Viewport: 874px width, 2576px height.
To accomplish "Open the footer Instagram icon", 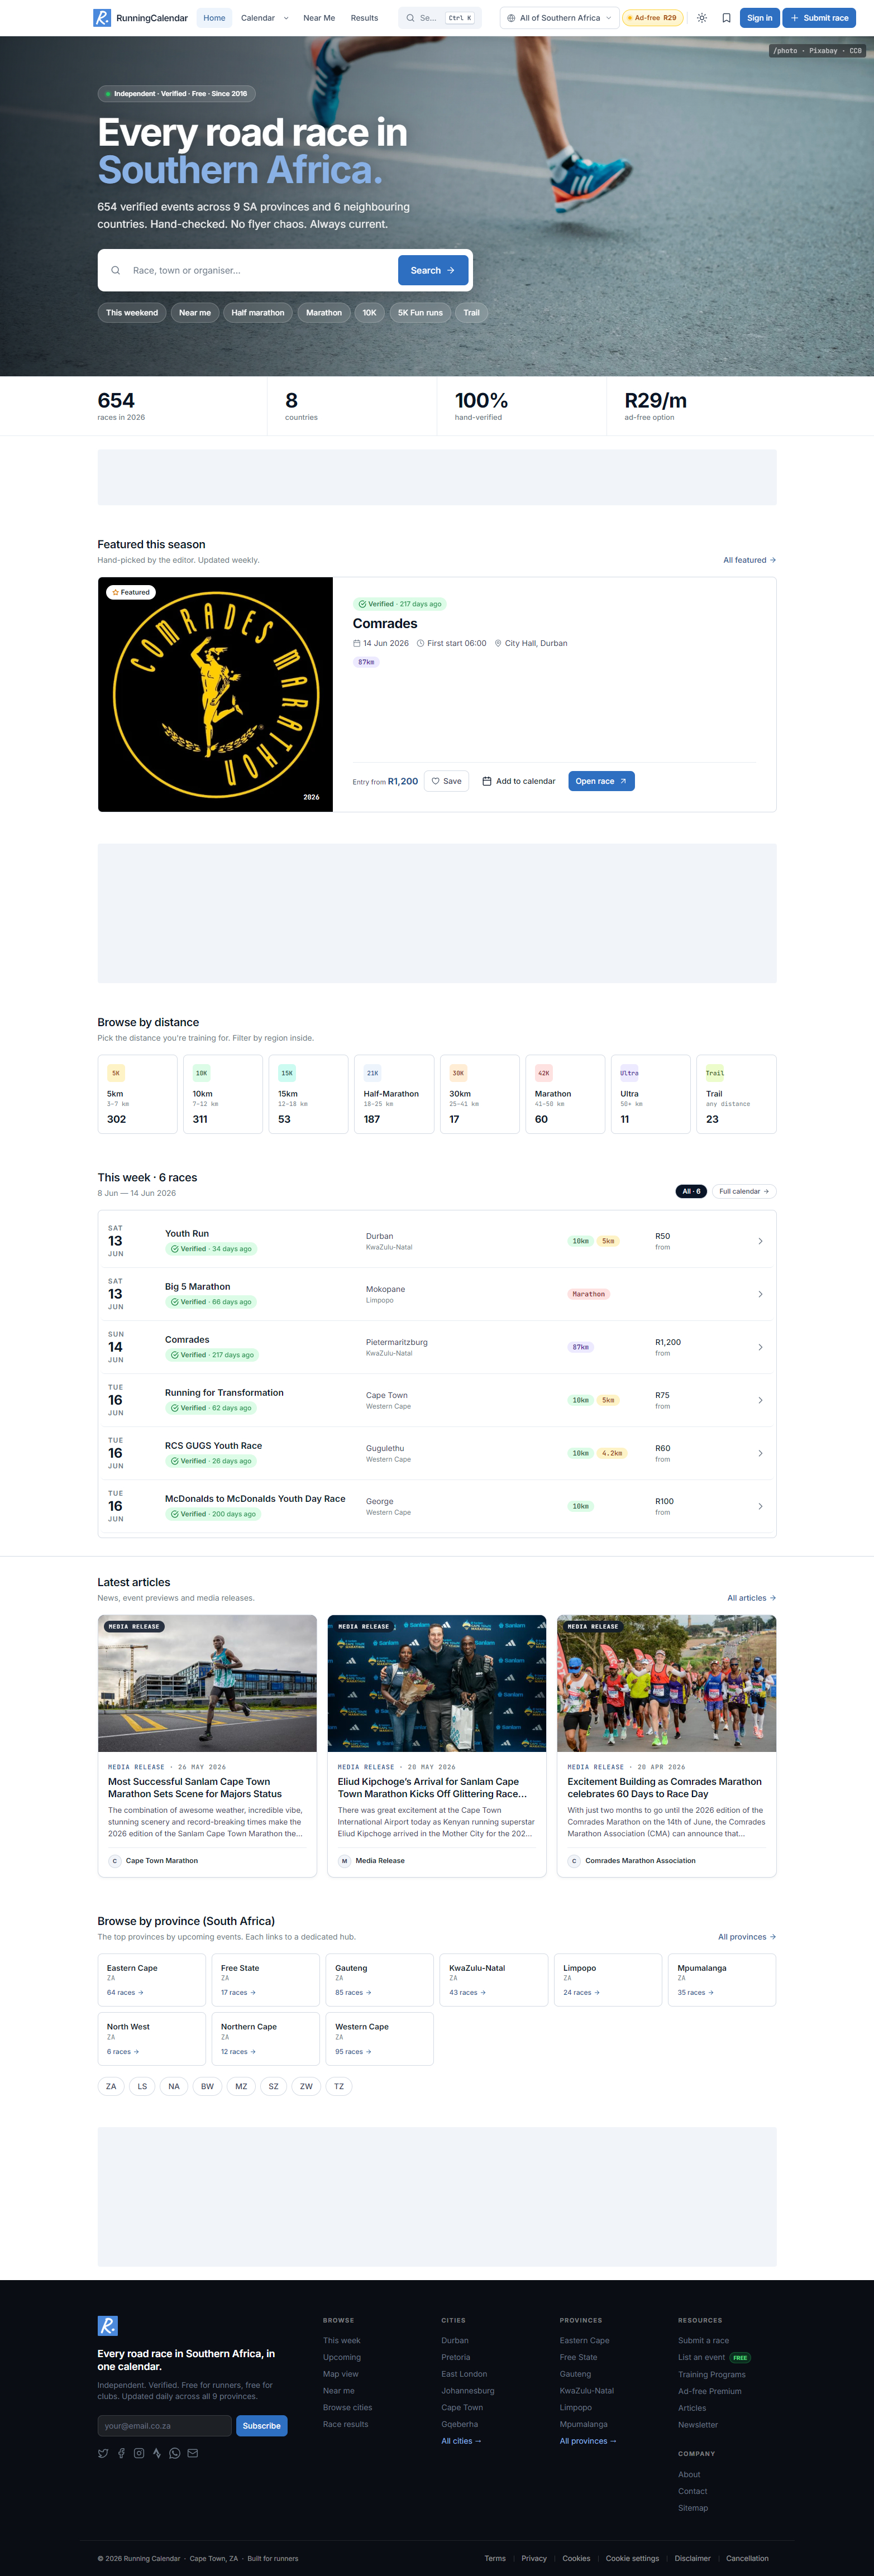I will (139, 2453).
